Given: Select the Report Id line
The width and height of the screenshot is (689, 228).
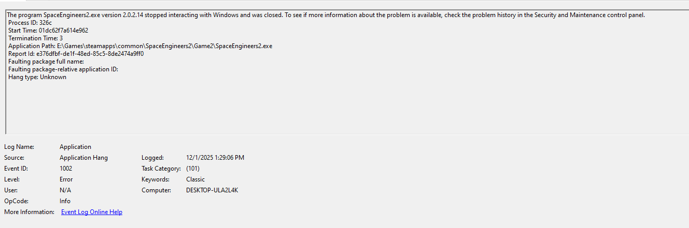Looking at the screenshot, I should pyautogui.click(x=76, y=54).
